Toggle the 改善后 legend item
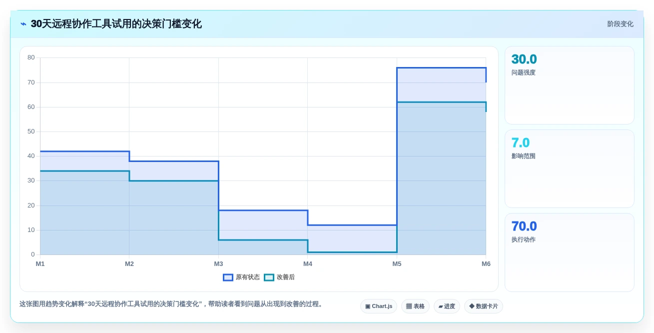The image size is (654, 333). coord(279,277)
